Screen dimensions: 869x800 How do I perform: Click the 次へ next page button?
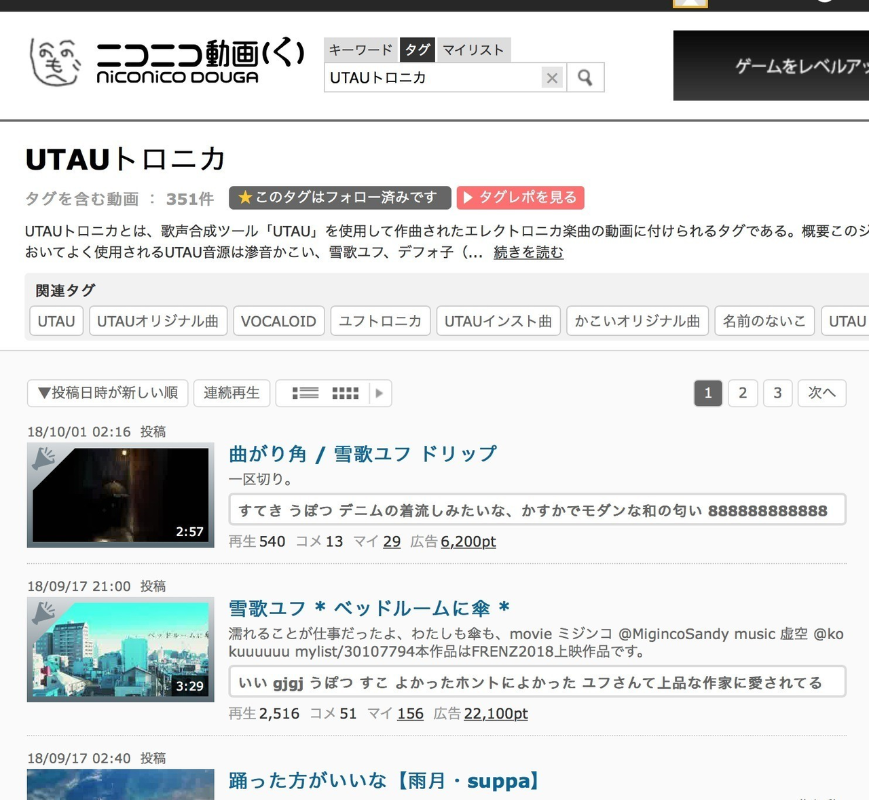[821, 393]
